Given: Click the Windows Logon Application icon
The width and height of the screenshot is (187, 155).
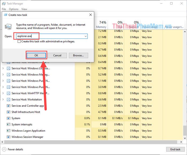Looking at the screenshot, I should (x=8, y=131).
